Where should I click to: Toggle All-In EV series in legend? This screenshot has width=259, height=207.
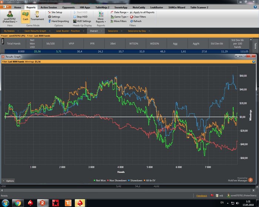click(x=149, y=181)
